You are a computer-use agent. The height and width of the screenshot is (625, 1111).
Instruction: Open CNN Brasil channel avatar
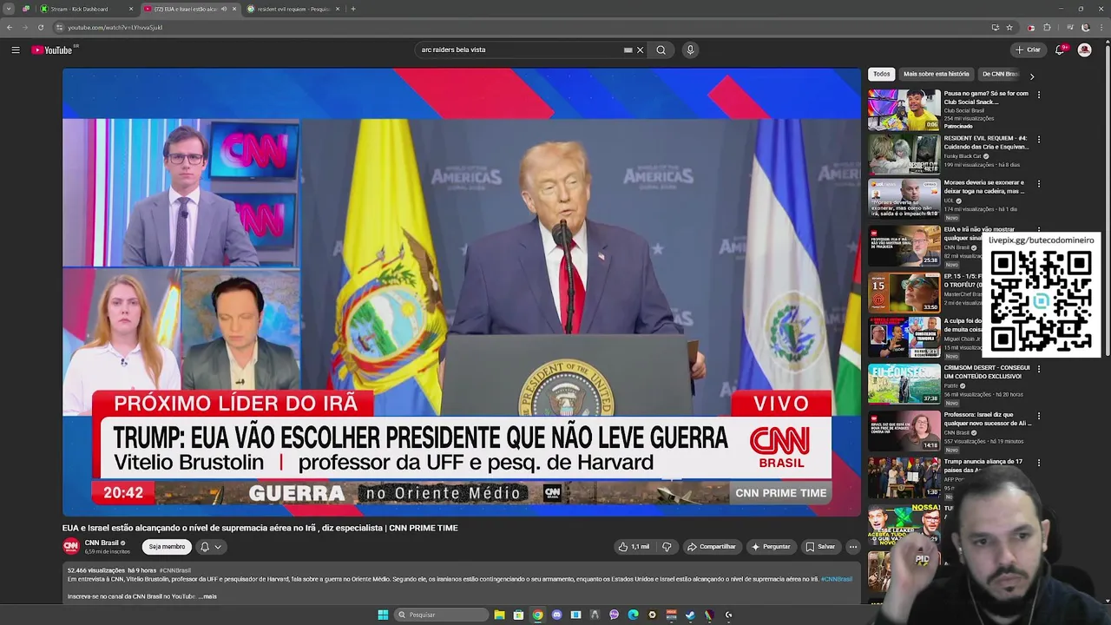(71, 546)
